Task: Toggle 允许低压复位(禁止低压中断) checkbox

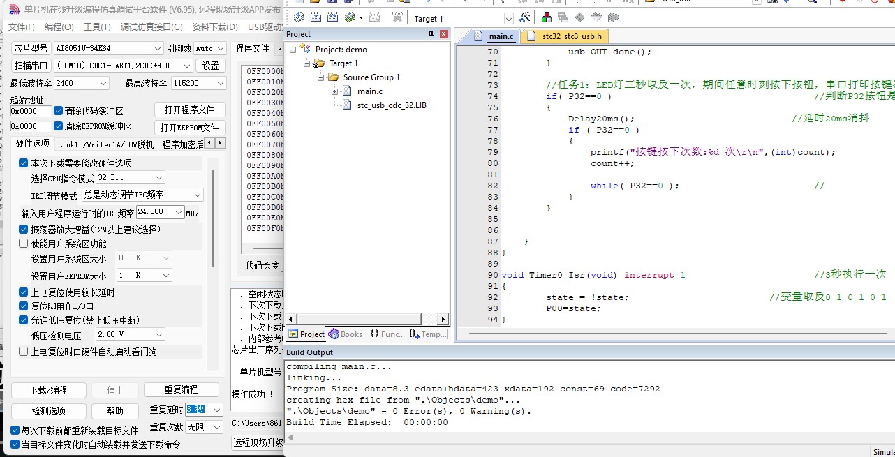Action: [x=23, y=320]
